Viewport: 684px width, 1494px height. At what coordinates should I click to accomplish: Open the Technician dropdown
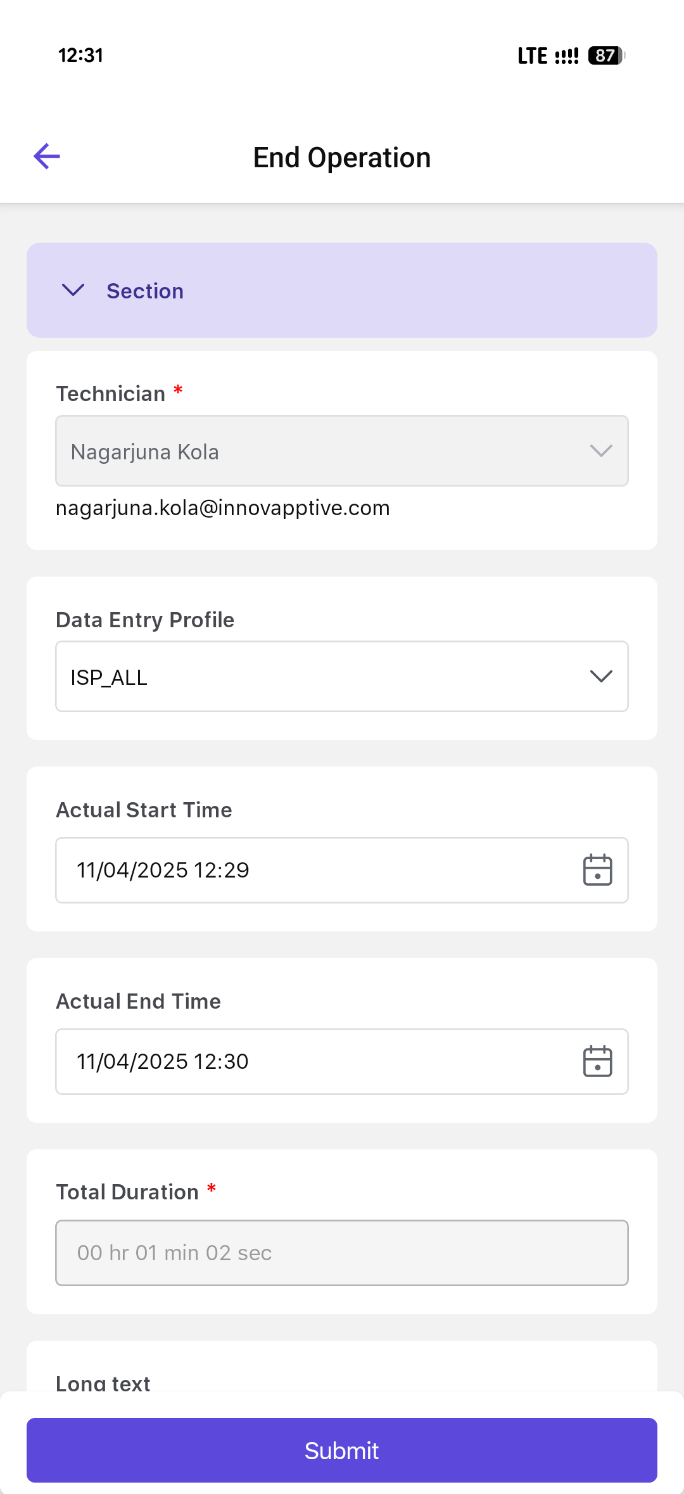(x=342, y=451)
